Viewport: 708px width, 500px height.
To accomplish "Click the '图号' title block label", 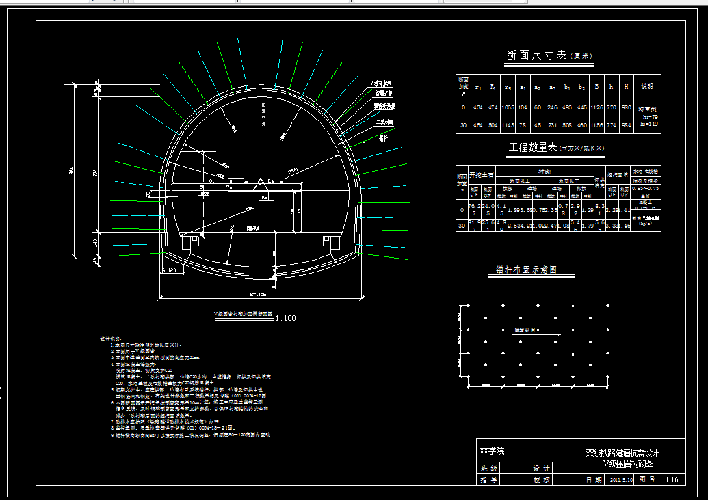I will (x=647, y=479).
